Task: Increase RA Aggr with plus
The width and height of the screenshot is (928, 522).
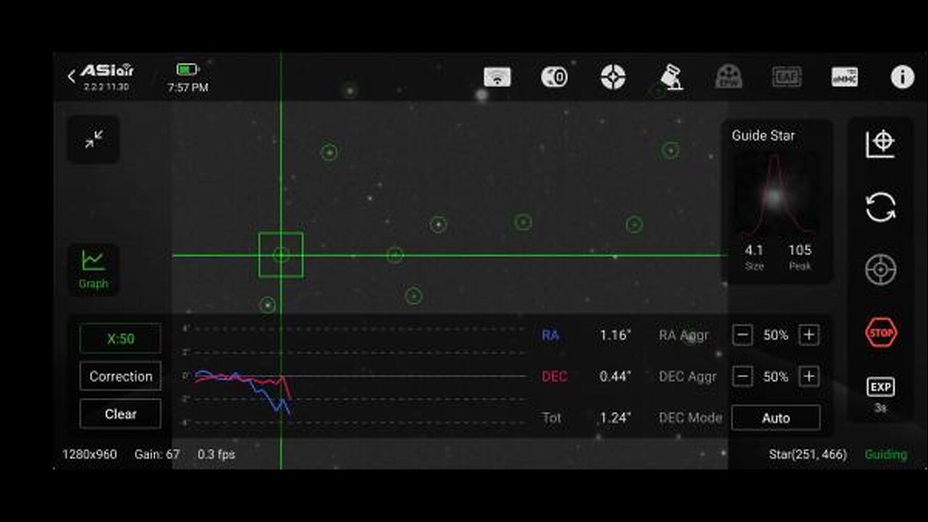Action: click(809, 335)
